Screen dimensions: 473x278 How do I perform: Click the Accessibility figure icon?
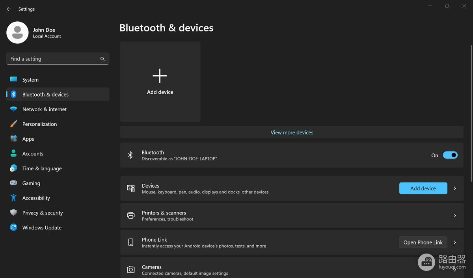coord(13,198)
